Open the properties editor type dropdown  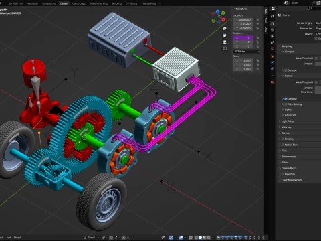[x=274, y=9]
